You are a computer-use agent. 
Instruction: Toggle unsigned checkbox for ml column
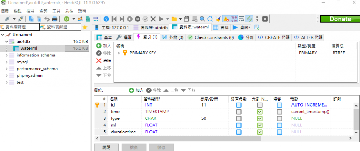239,125
